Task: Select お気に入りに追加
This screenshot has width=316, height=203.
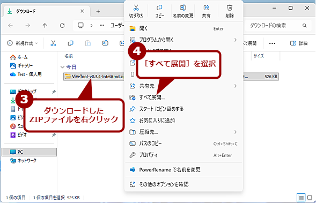Action: [x=183, y=121]
